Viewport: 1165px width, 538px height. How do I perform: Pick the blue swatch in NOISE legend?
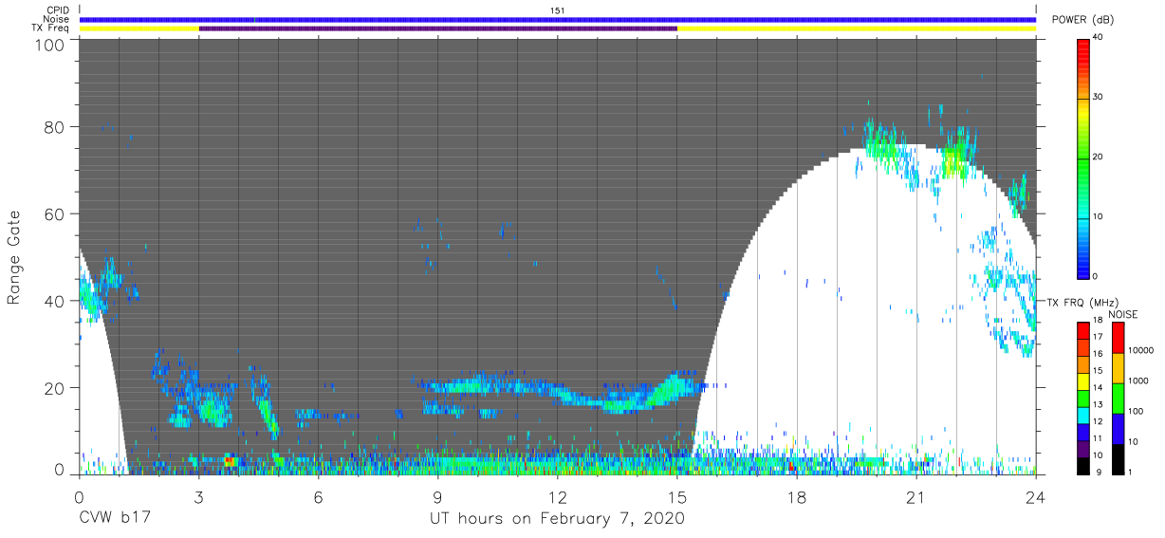[1118, 428]
